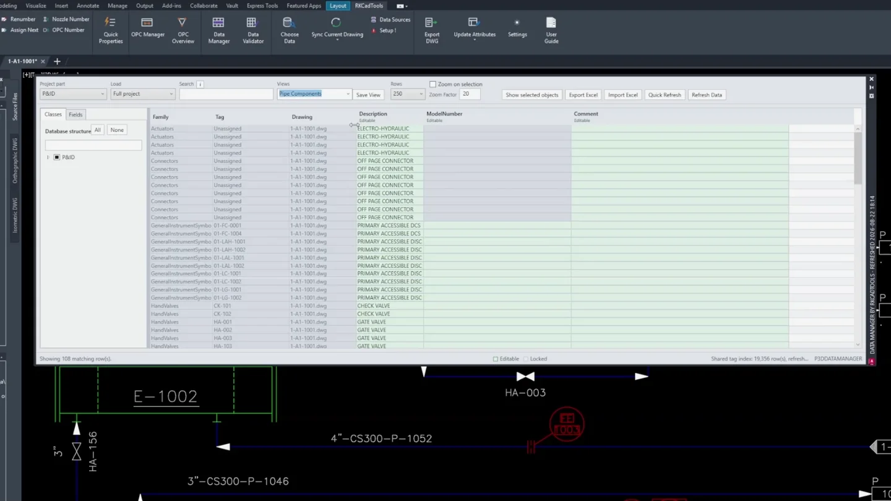Open the Project part dropdown

coord(73,94)
